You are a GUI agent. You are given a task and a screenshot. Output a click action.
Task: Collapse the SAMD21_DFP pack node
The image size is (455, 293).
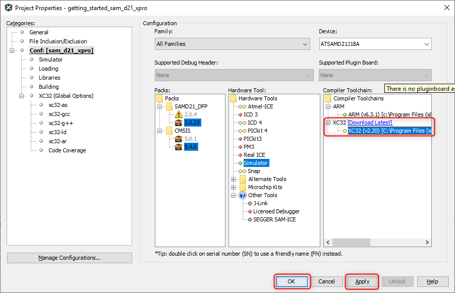159,106
